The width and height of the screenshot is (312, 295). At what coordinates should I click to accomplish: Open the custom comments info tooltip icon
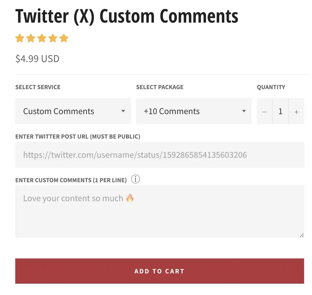click(x=136, y=179)
